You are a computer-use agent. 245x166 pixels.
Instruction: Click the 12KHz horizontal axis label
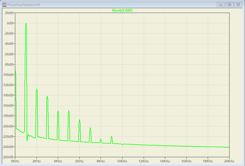click(x=144, y=161)
